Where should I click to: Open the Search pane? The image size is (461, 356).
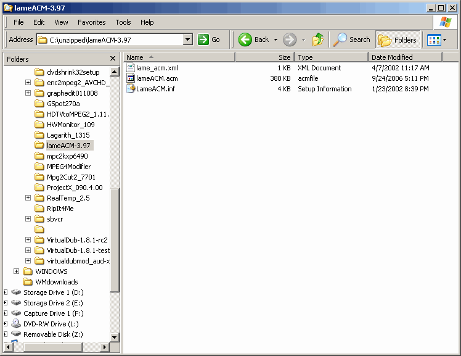pos(351,39)
